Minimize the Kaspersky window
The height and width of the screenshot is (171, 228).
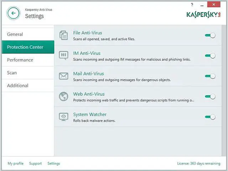[x=202, y=5]
